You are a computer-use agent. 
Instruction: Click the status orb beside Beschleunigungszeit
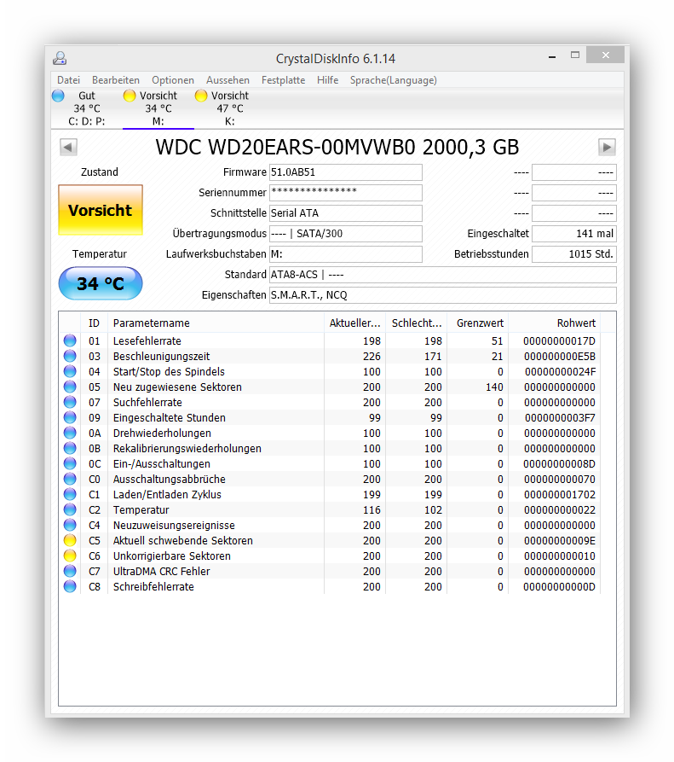(70, 356)
